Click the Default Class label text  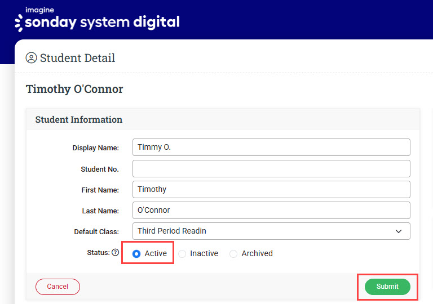click(96, 232)
